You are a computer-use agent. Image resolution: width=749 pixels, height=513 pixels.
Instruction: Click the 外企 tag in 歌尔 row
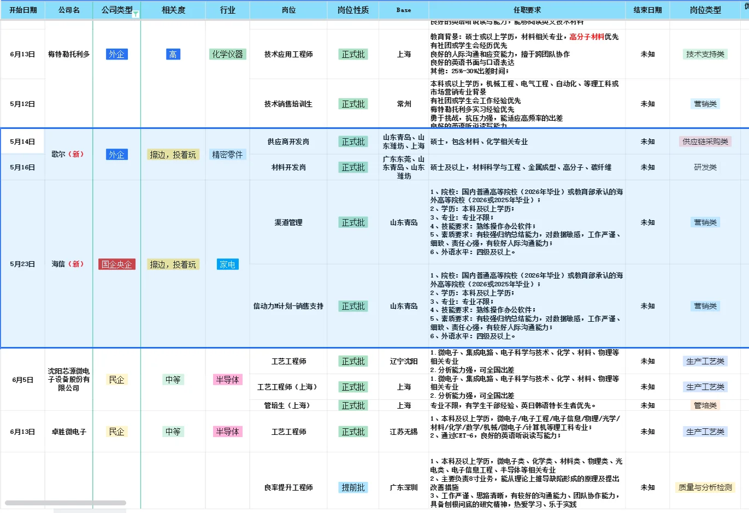117,155
